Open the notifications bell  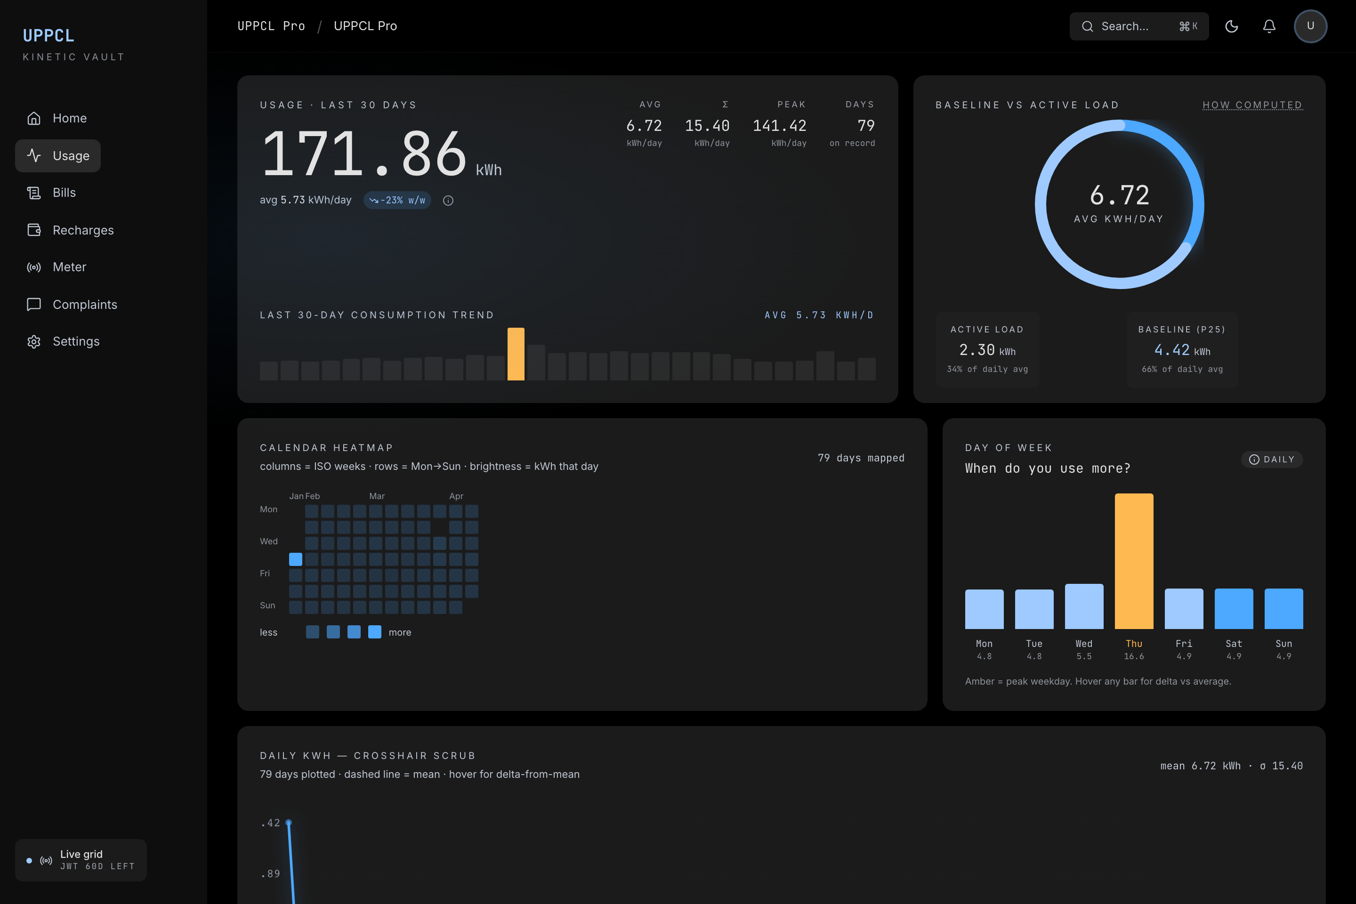coord(1269,26)
